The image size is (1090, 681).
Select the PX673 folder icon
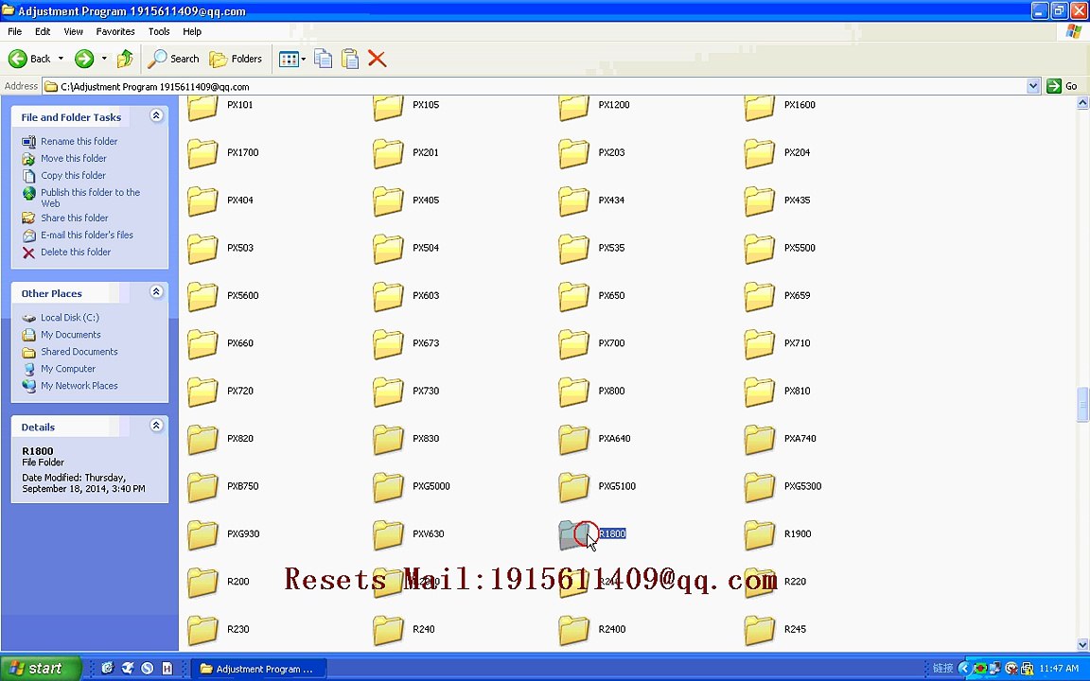tap(389, 344)
